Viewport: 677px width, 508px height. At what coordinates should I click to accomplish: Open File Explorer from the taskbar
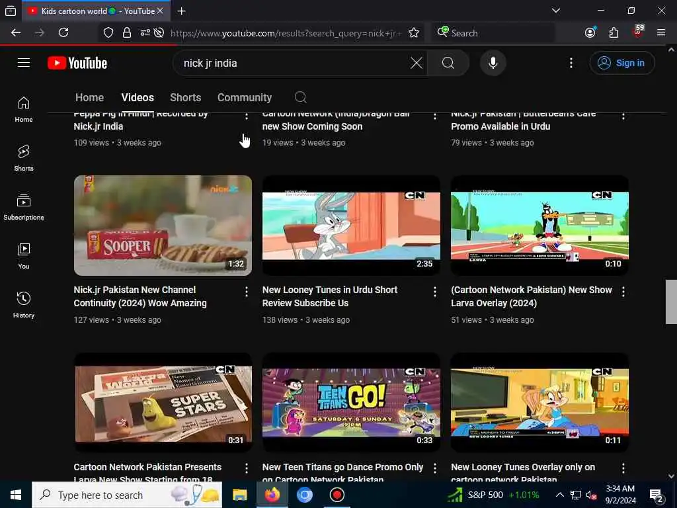[x=239, y=495]
